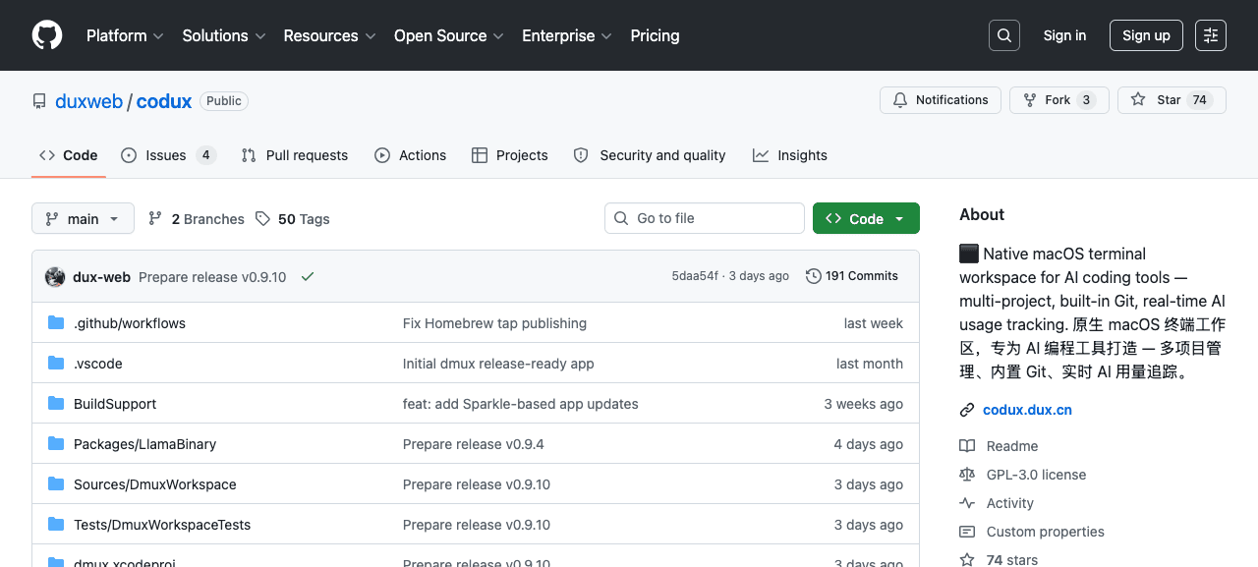The width and height of the screenshot is (1258, 567).
Task: Click the bell icon in Notifications
Action: tap(900, 100)
